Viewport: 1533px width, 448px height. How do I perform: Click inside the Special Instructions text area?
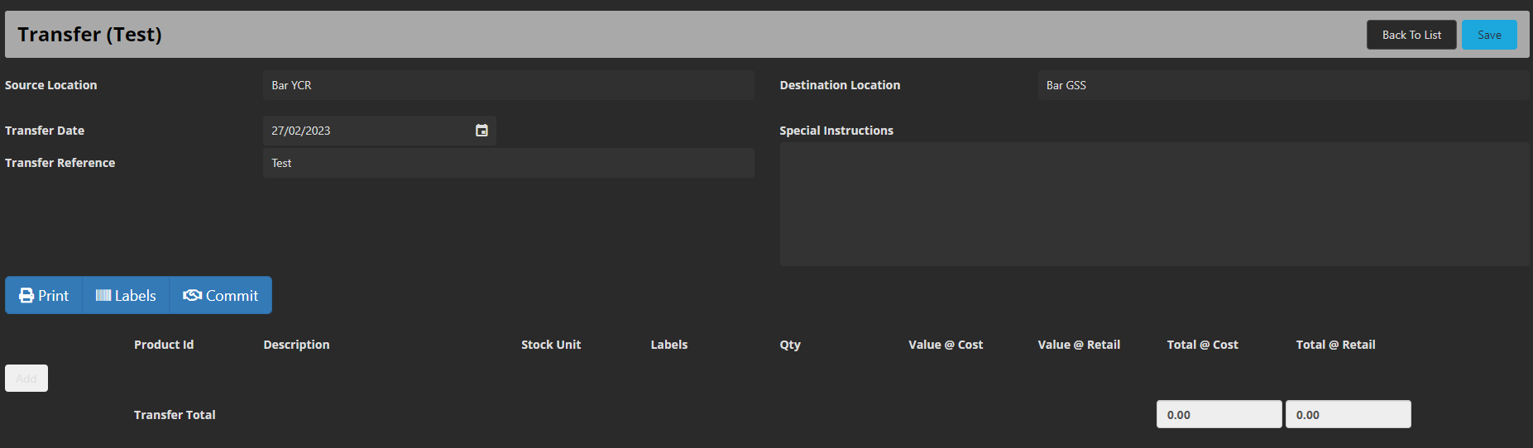pos(1154,204)
